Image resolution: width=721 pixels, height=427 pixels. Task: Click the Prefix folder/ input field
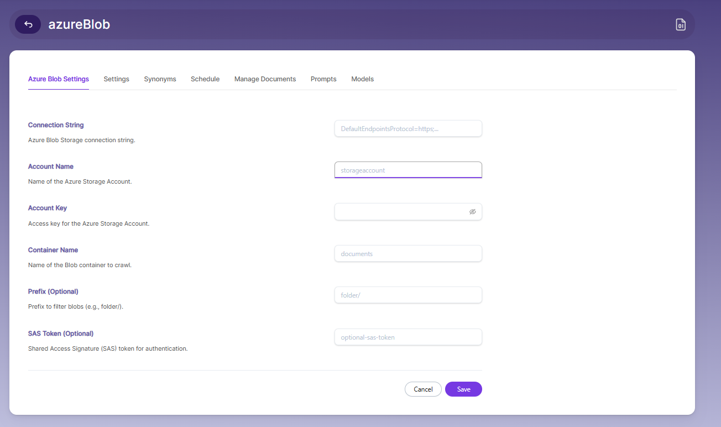[x=408, y=295]
